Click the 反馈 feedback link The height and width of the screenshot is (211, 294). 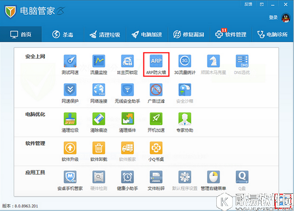tap(248, 4)
